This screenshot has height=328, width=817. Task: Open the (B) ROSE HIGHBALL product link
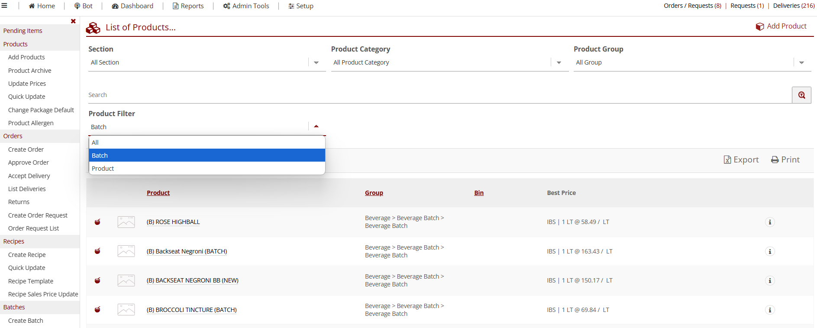(x=173, y=222)
